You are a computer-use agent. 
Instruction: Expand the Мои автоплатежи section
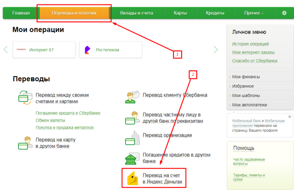[x=249, y=105]
